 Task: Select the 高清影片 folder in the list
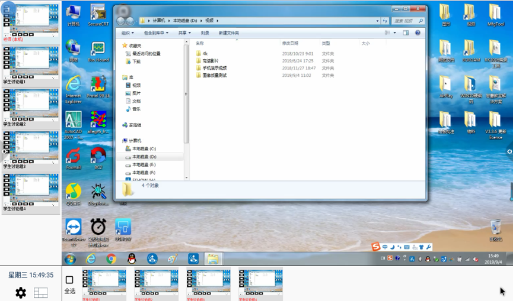[210, 61]
